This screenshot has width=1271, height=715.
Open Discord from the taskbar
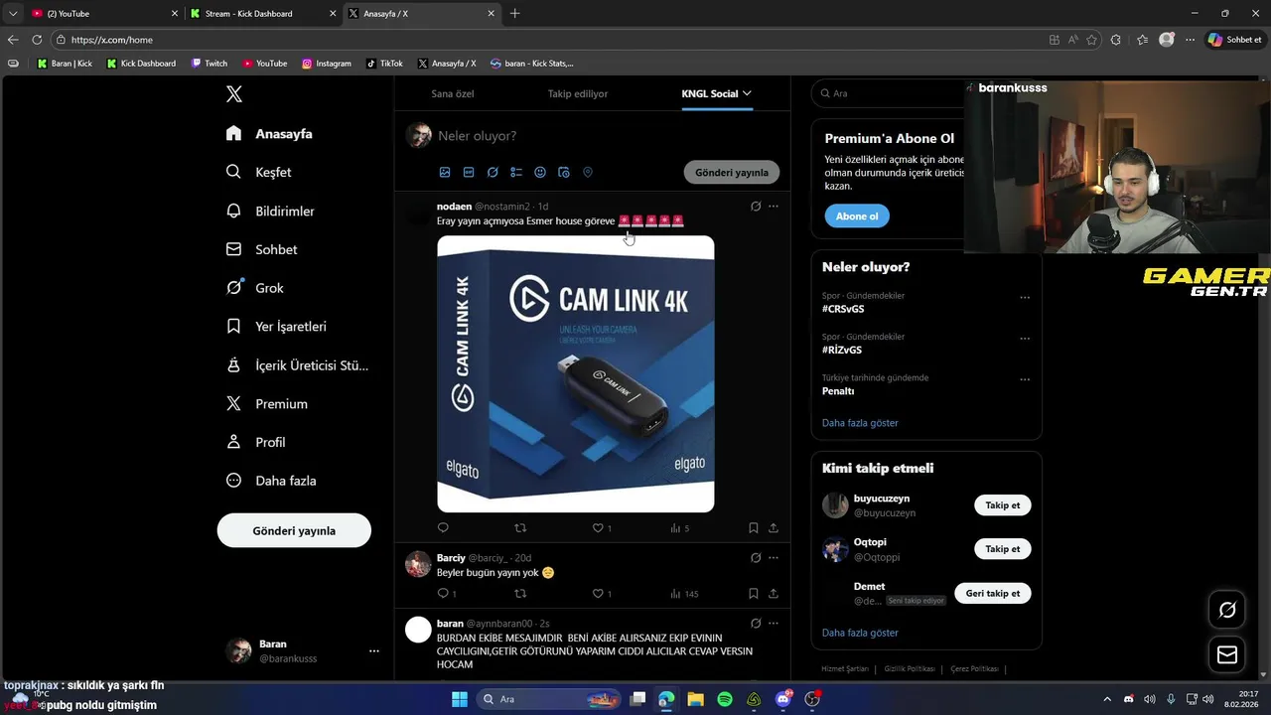(783, 699)
